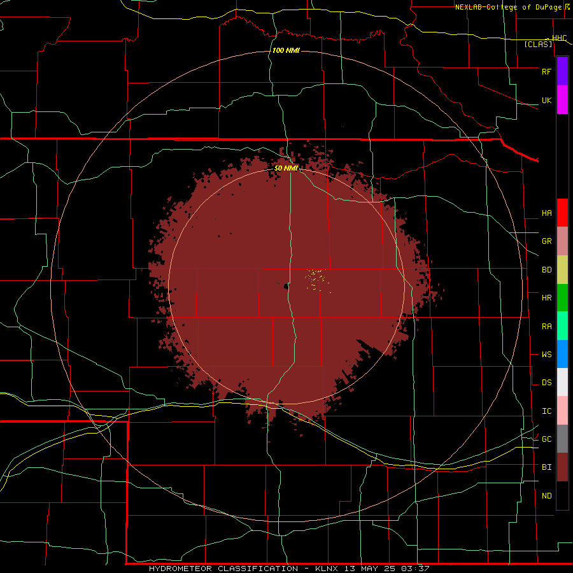This screenshot has width=573, height=573.
Task: Click the yellow speckle cluster in the radar echo
Action: 317,280
